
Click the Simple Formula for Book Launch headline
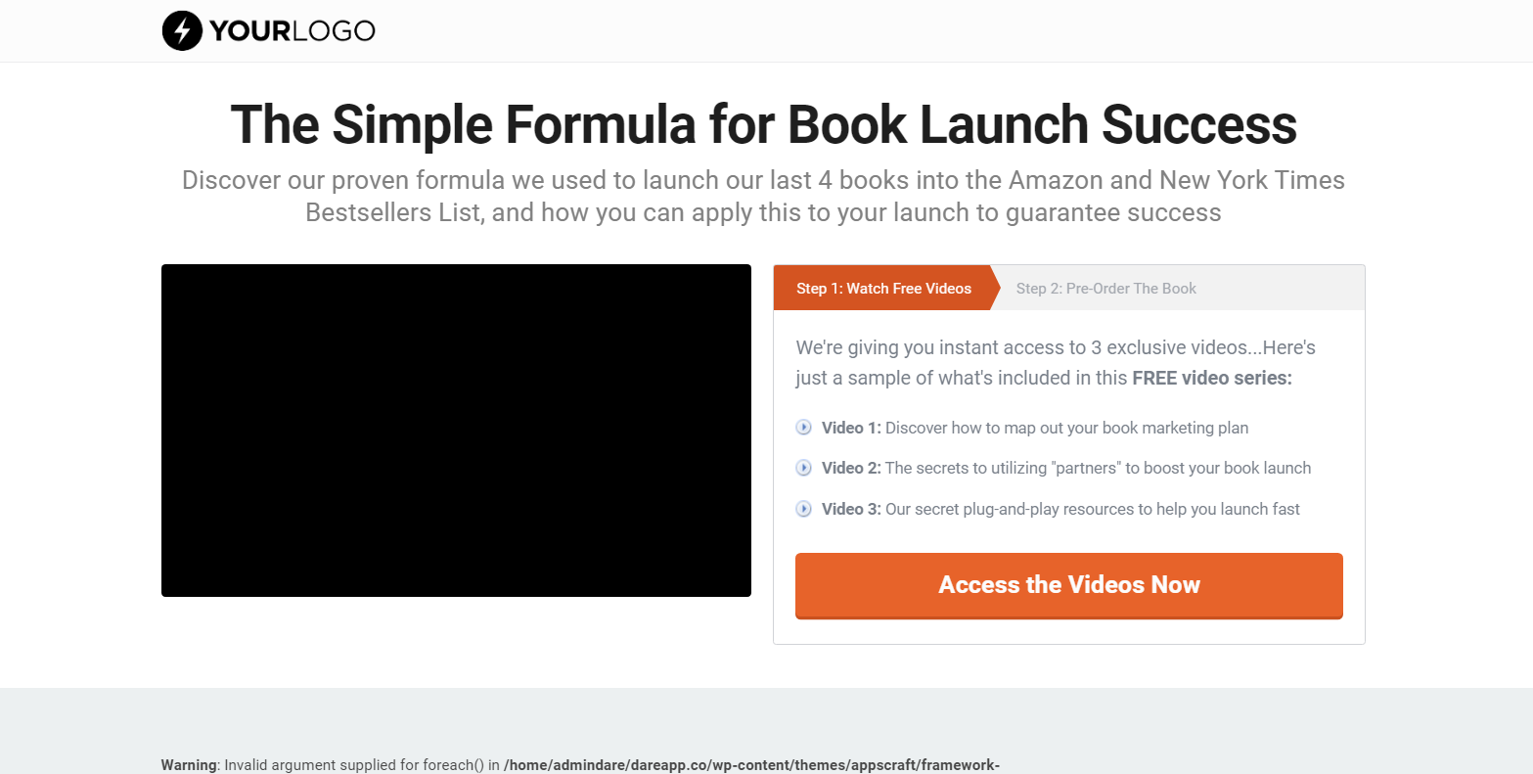click(763, 124)
